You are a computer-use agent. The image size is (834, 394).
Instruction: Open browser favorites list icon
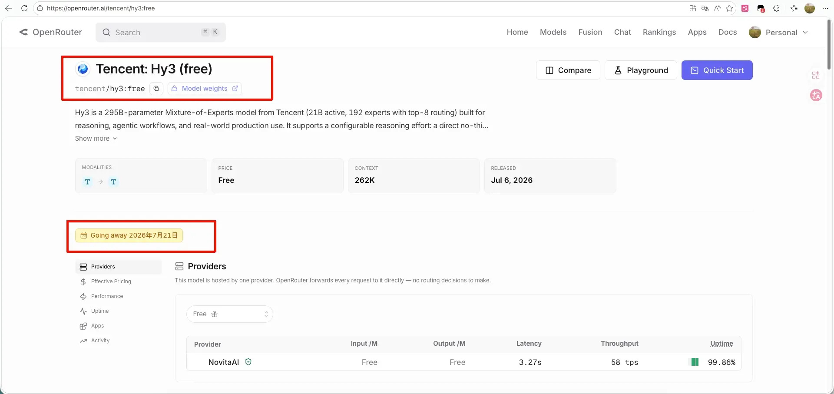point(794,8)
